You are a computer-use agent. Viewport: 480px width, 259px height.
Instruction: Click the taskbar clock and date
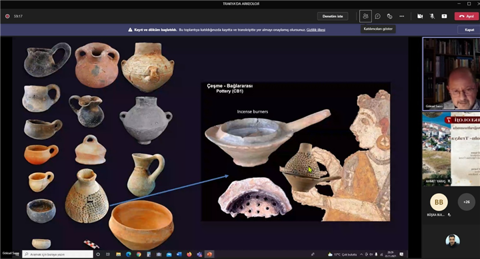(x=390, y=254)
